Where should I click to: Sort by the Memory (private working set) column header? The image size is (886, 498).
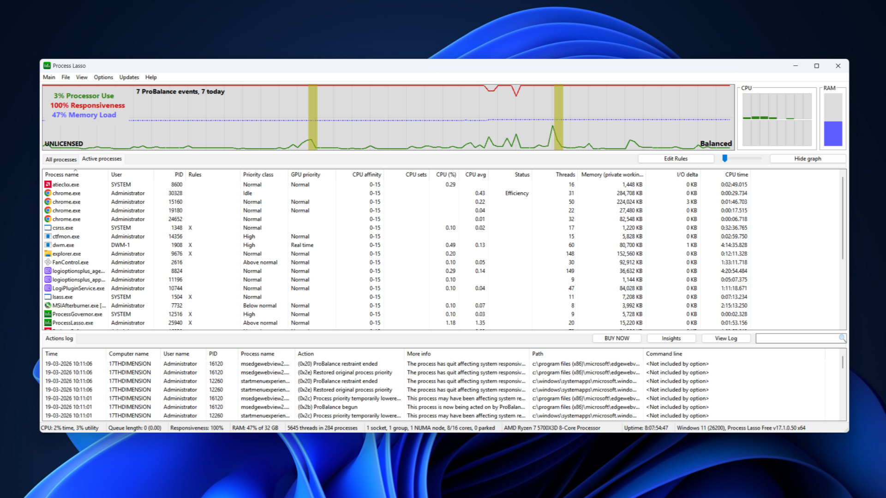(612, 175)
